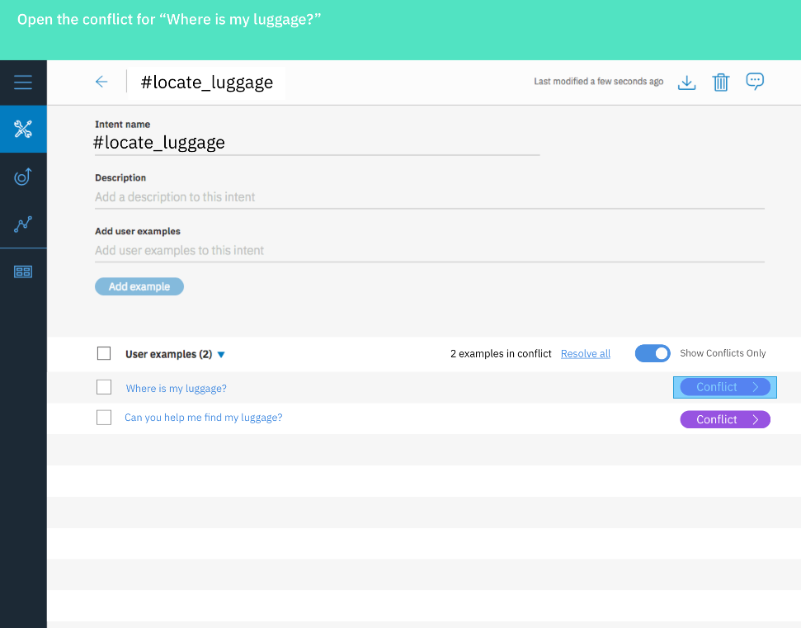Screen dimensions: 801x628
Task: Click the Resolve all link
Action: (586, 353)
